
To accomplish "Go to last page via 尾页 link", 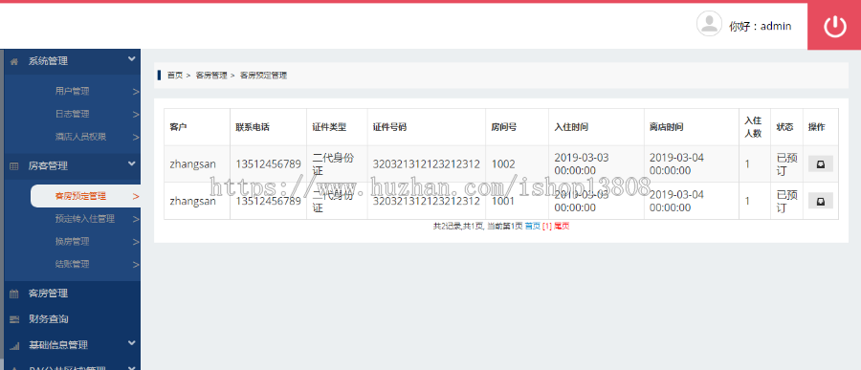I will point(562,227).
